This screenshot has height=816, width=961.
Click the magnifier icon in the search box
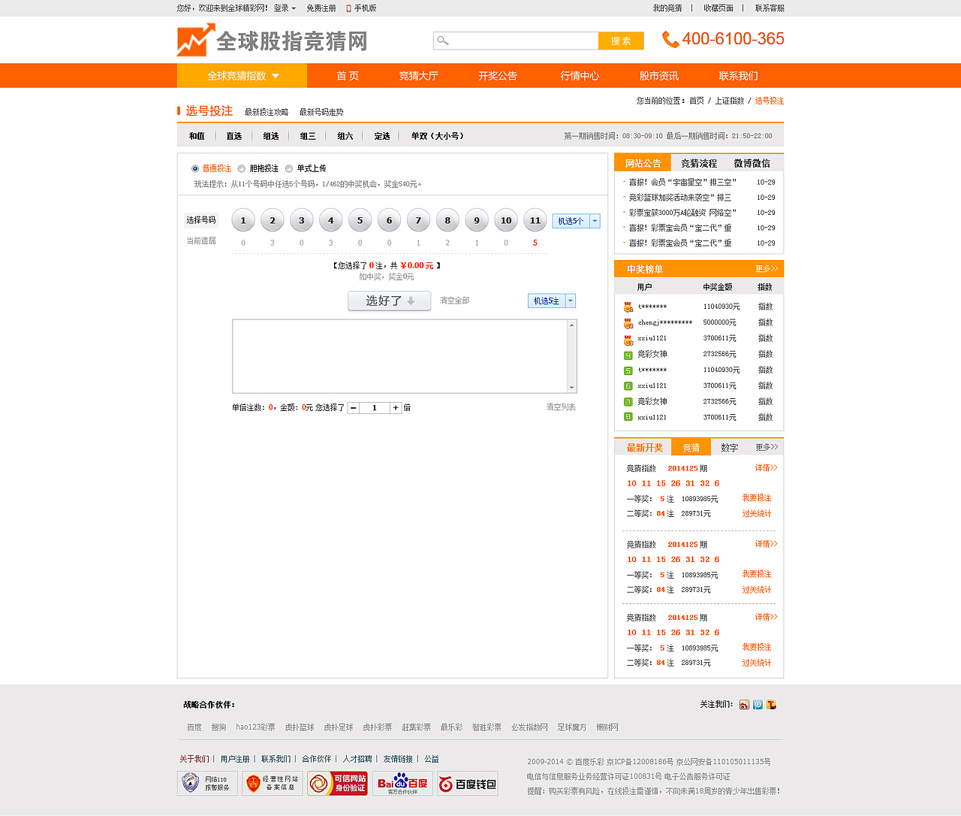tap(443, 41)
